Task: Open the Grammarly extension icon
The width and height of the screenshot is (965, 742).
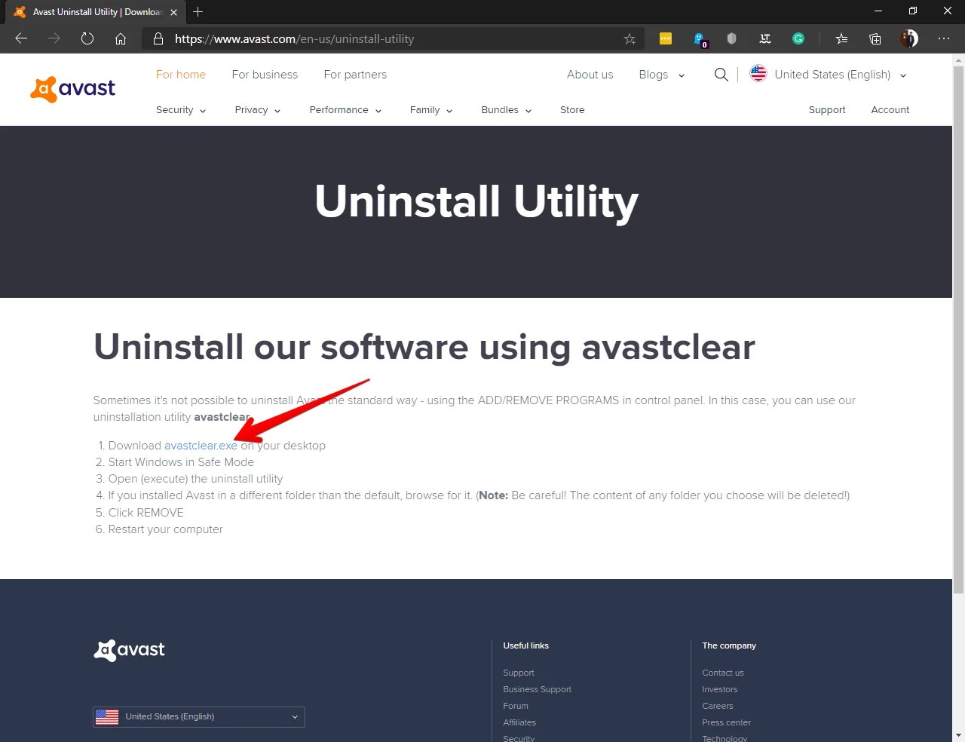Action: pos(798,38)
